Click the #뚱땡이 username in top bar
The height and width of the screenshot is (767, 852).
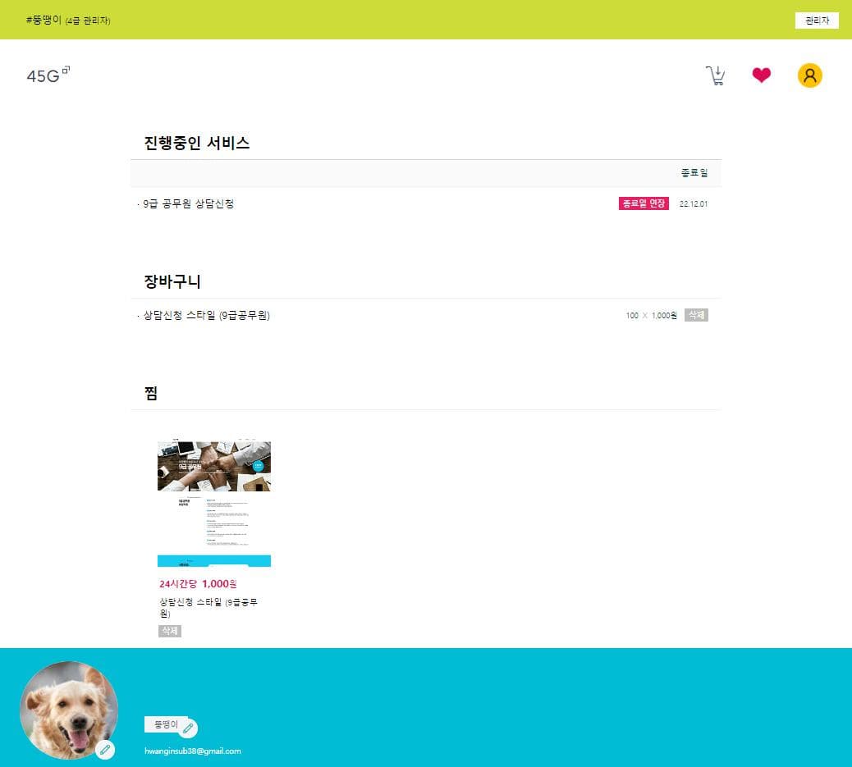pyautogui.click(x=44, y=20)
